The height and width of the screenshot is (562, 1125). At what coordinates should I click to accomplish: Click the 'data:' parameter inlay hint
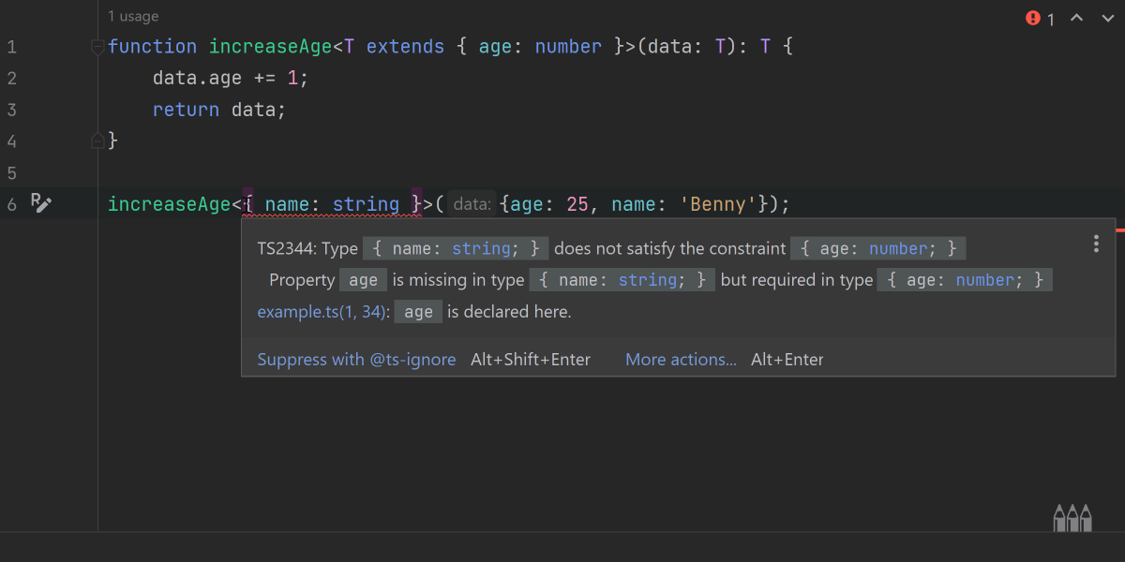point(472,204)
